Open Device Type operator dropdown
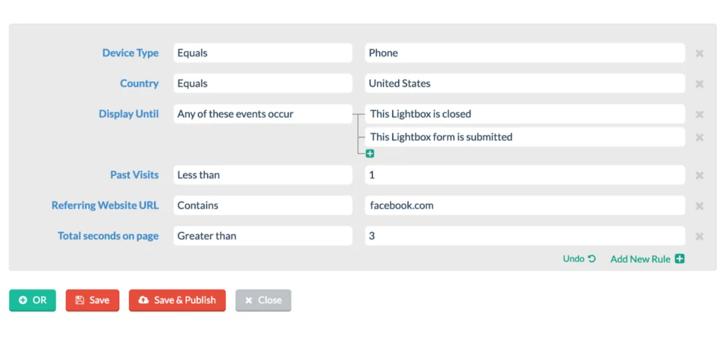The height and width of the screenshot is (337, 724). tap(262, 53)
